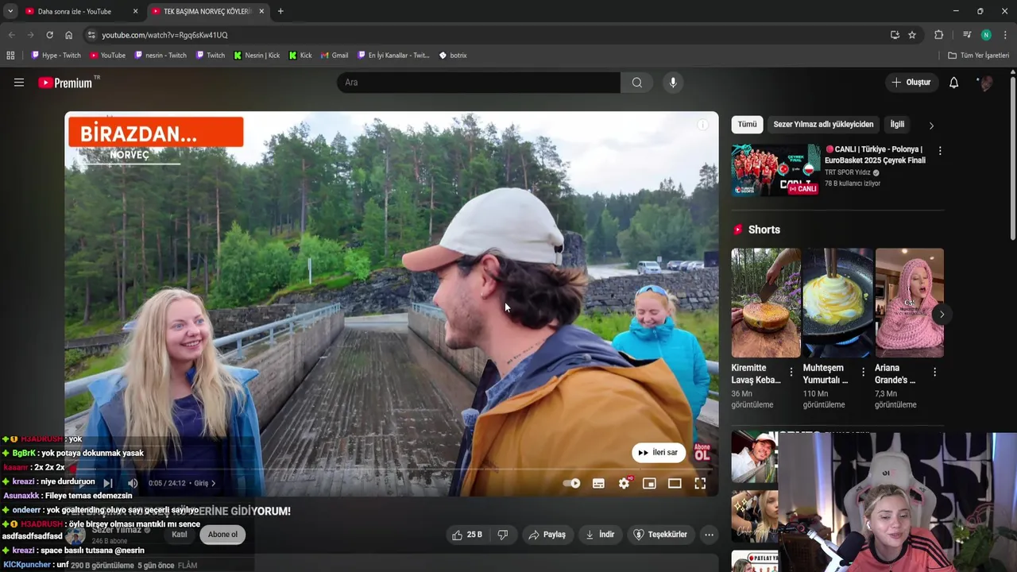Open video player settings gear

tap(625, 483)
